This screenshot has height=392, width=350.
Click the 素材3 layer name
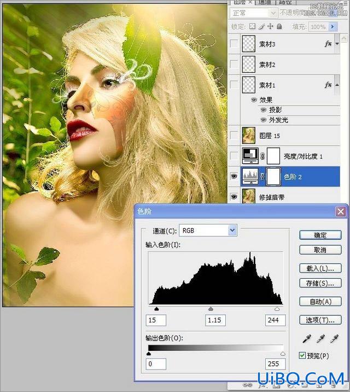tap(267, 44)
